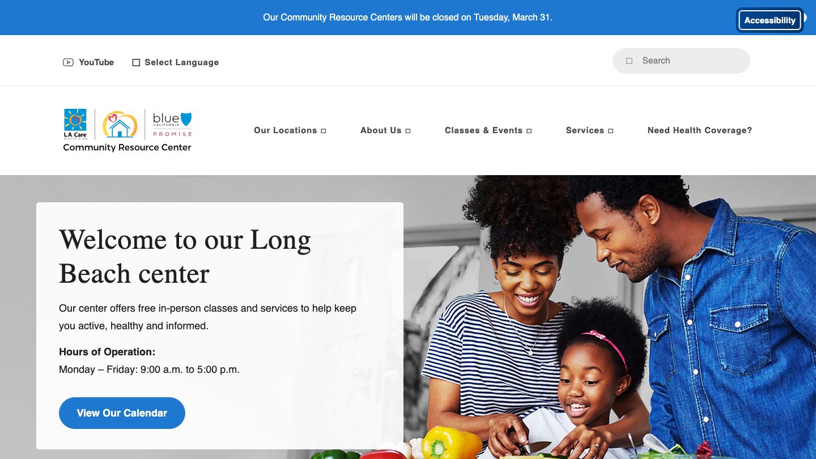This screenshot has width=816, height=459.
Task: Expand the Classes & Events arrow
Action: (x=529, y=131)
